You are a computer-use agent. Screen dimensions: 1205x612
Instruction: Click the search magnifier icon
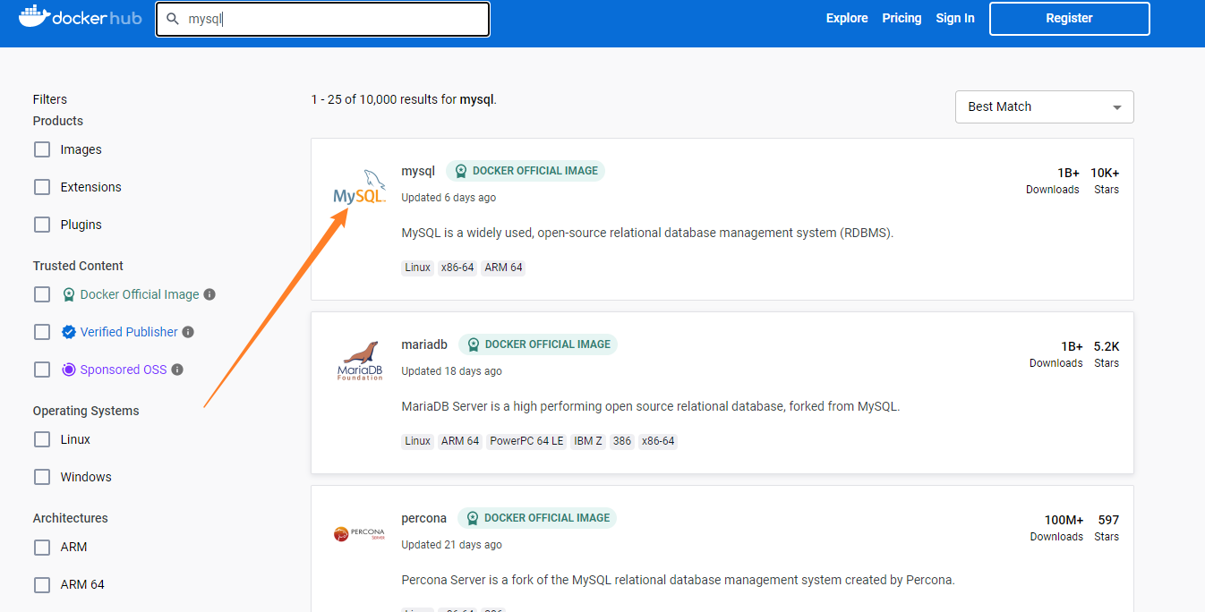[x=174, y=19]
